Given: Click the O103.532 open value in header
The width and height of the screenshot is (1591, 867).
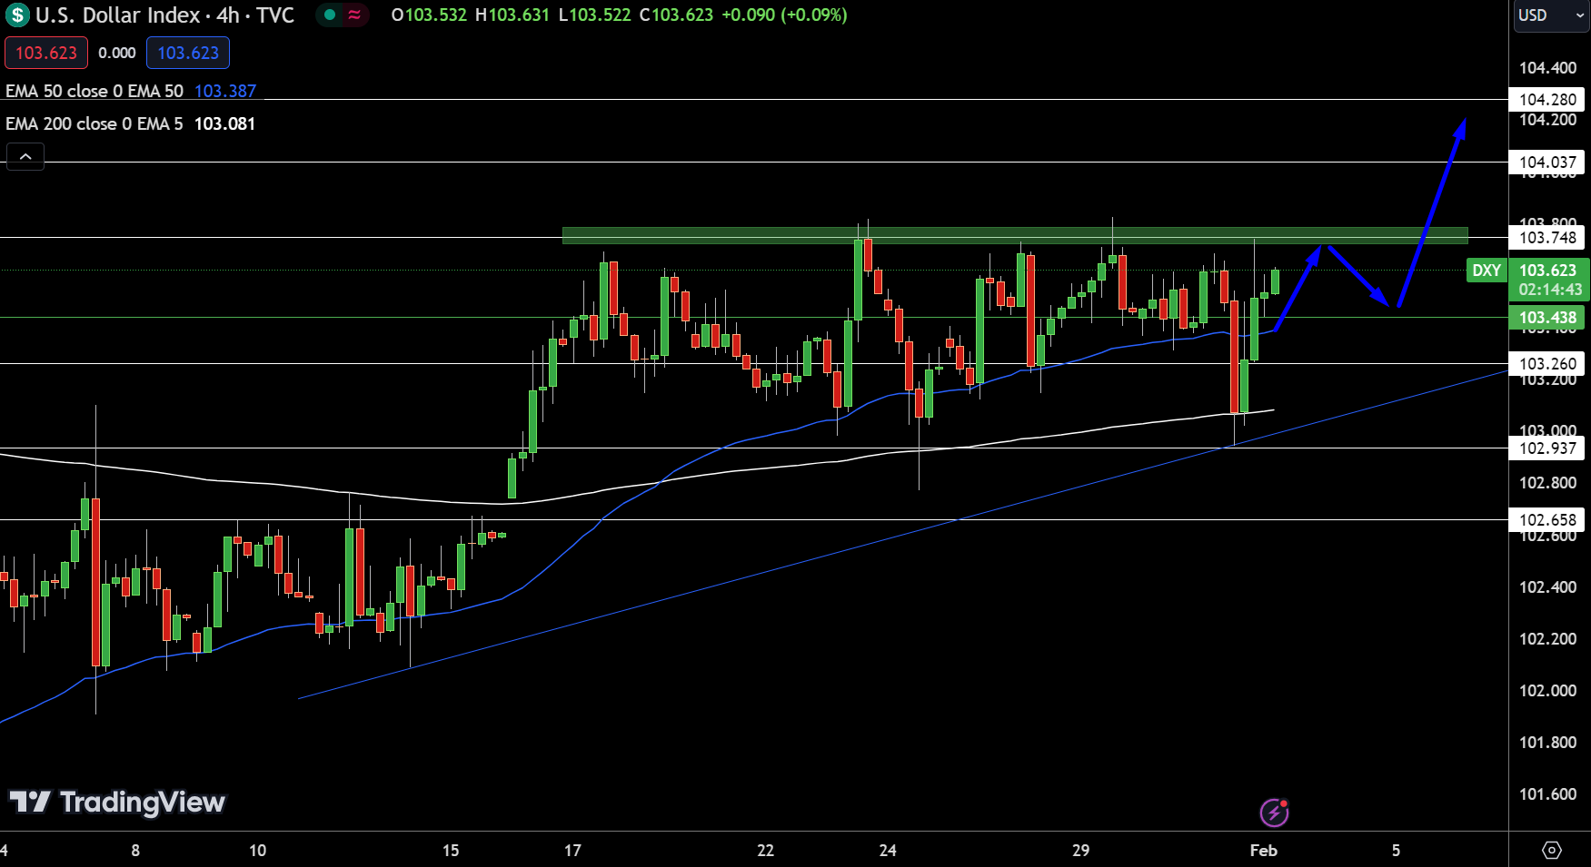Looking at the screenshot, I should (429, 15).
